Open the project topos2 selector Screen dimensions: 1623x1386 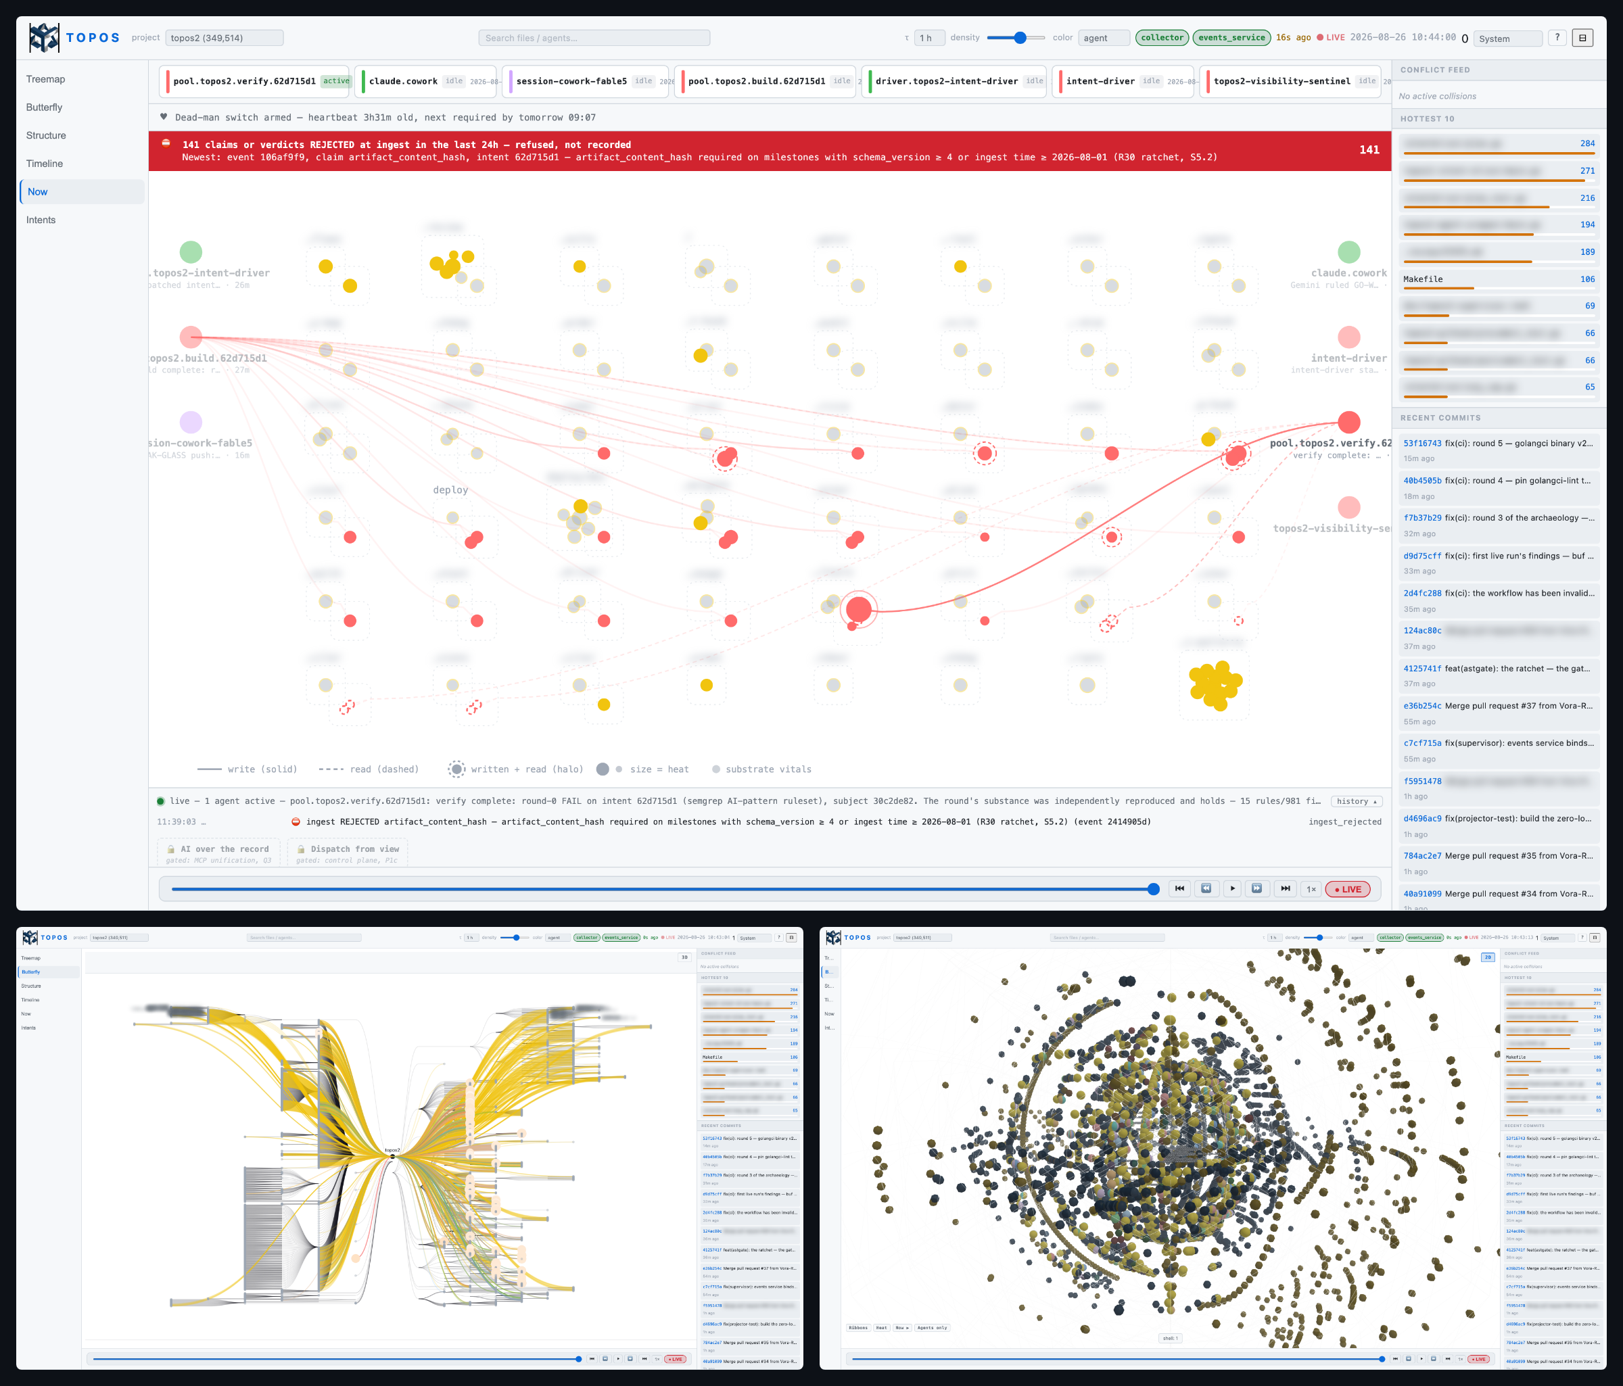point(225,38)
